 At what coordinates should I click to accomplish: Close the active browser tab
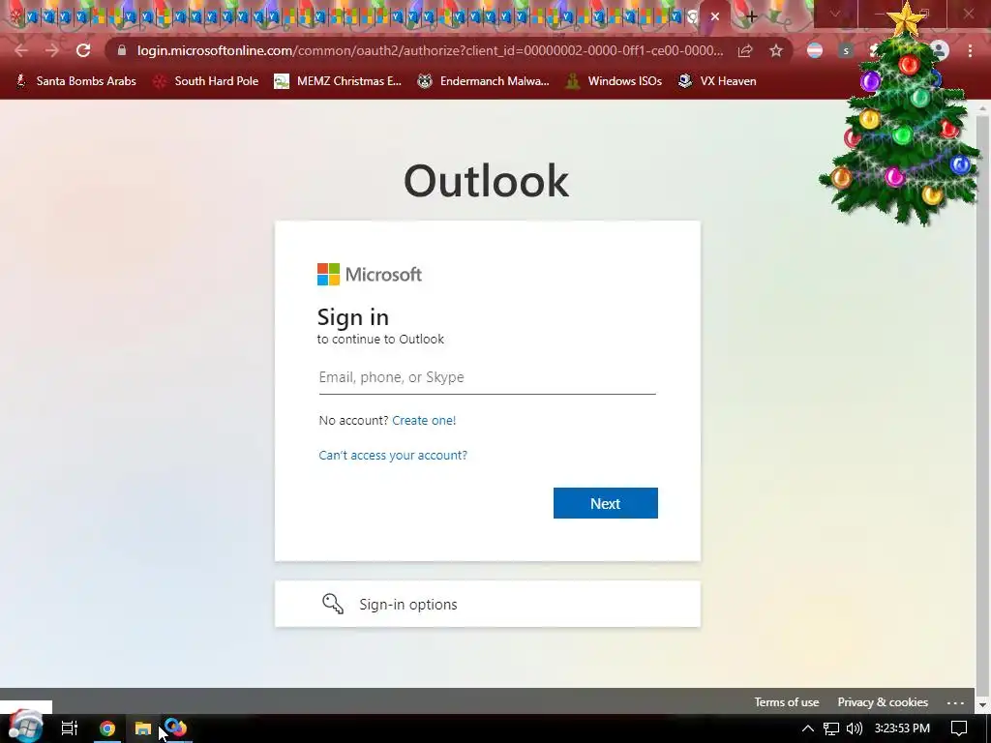point(715,16)
